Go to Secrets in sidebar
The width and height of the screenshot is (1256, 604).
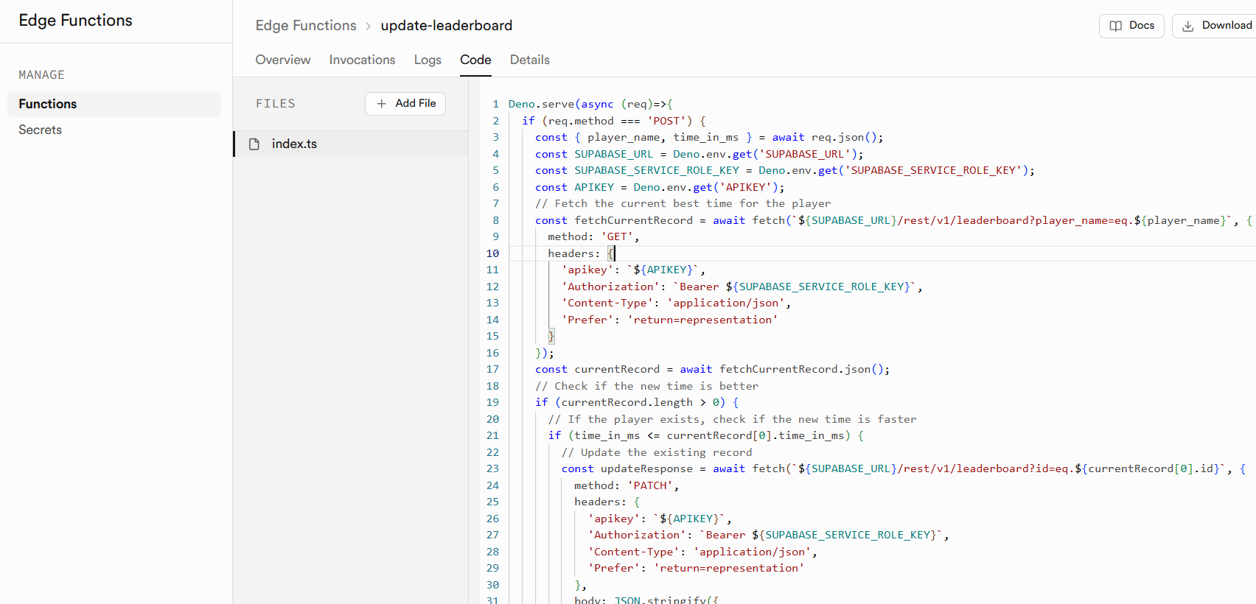pos(40,130)
